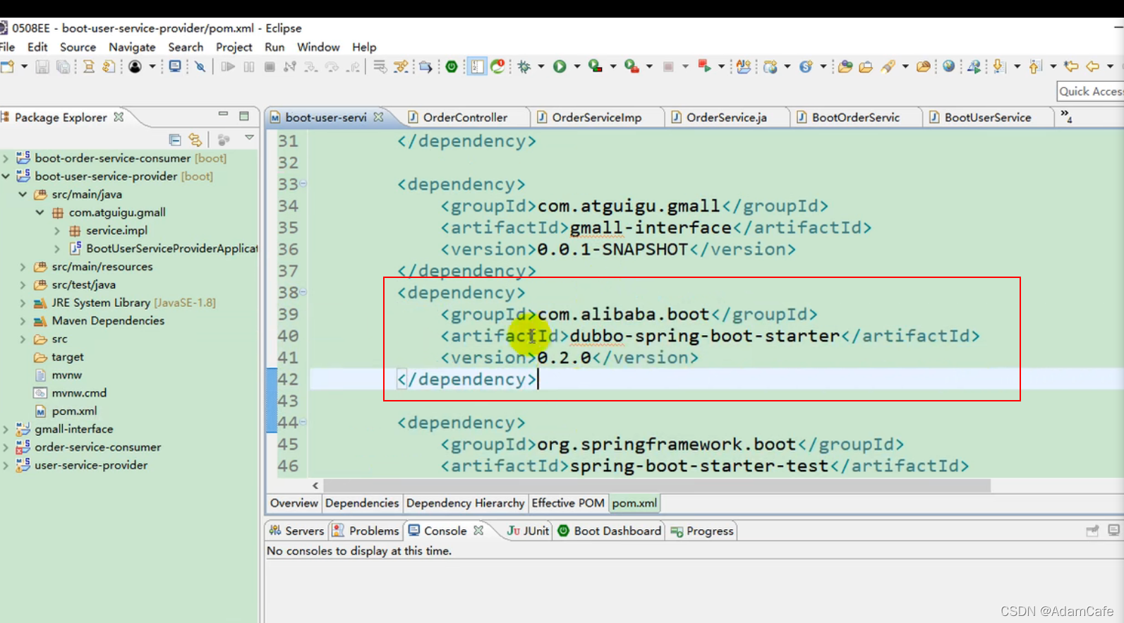The image size is (1124, 623).
Task: Open the Source menu
Action: pos(78,47)
